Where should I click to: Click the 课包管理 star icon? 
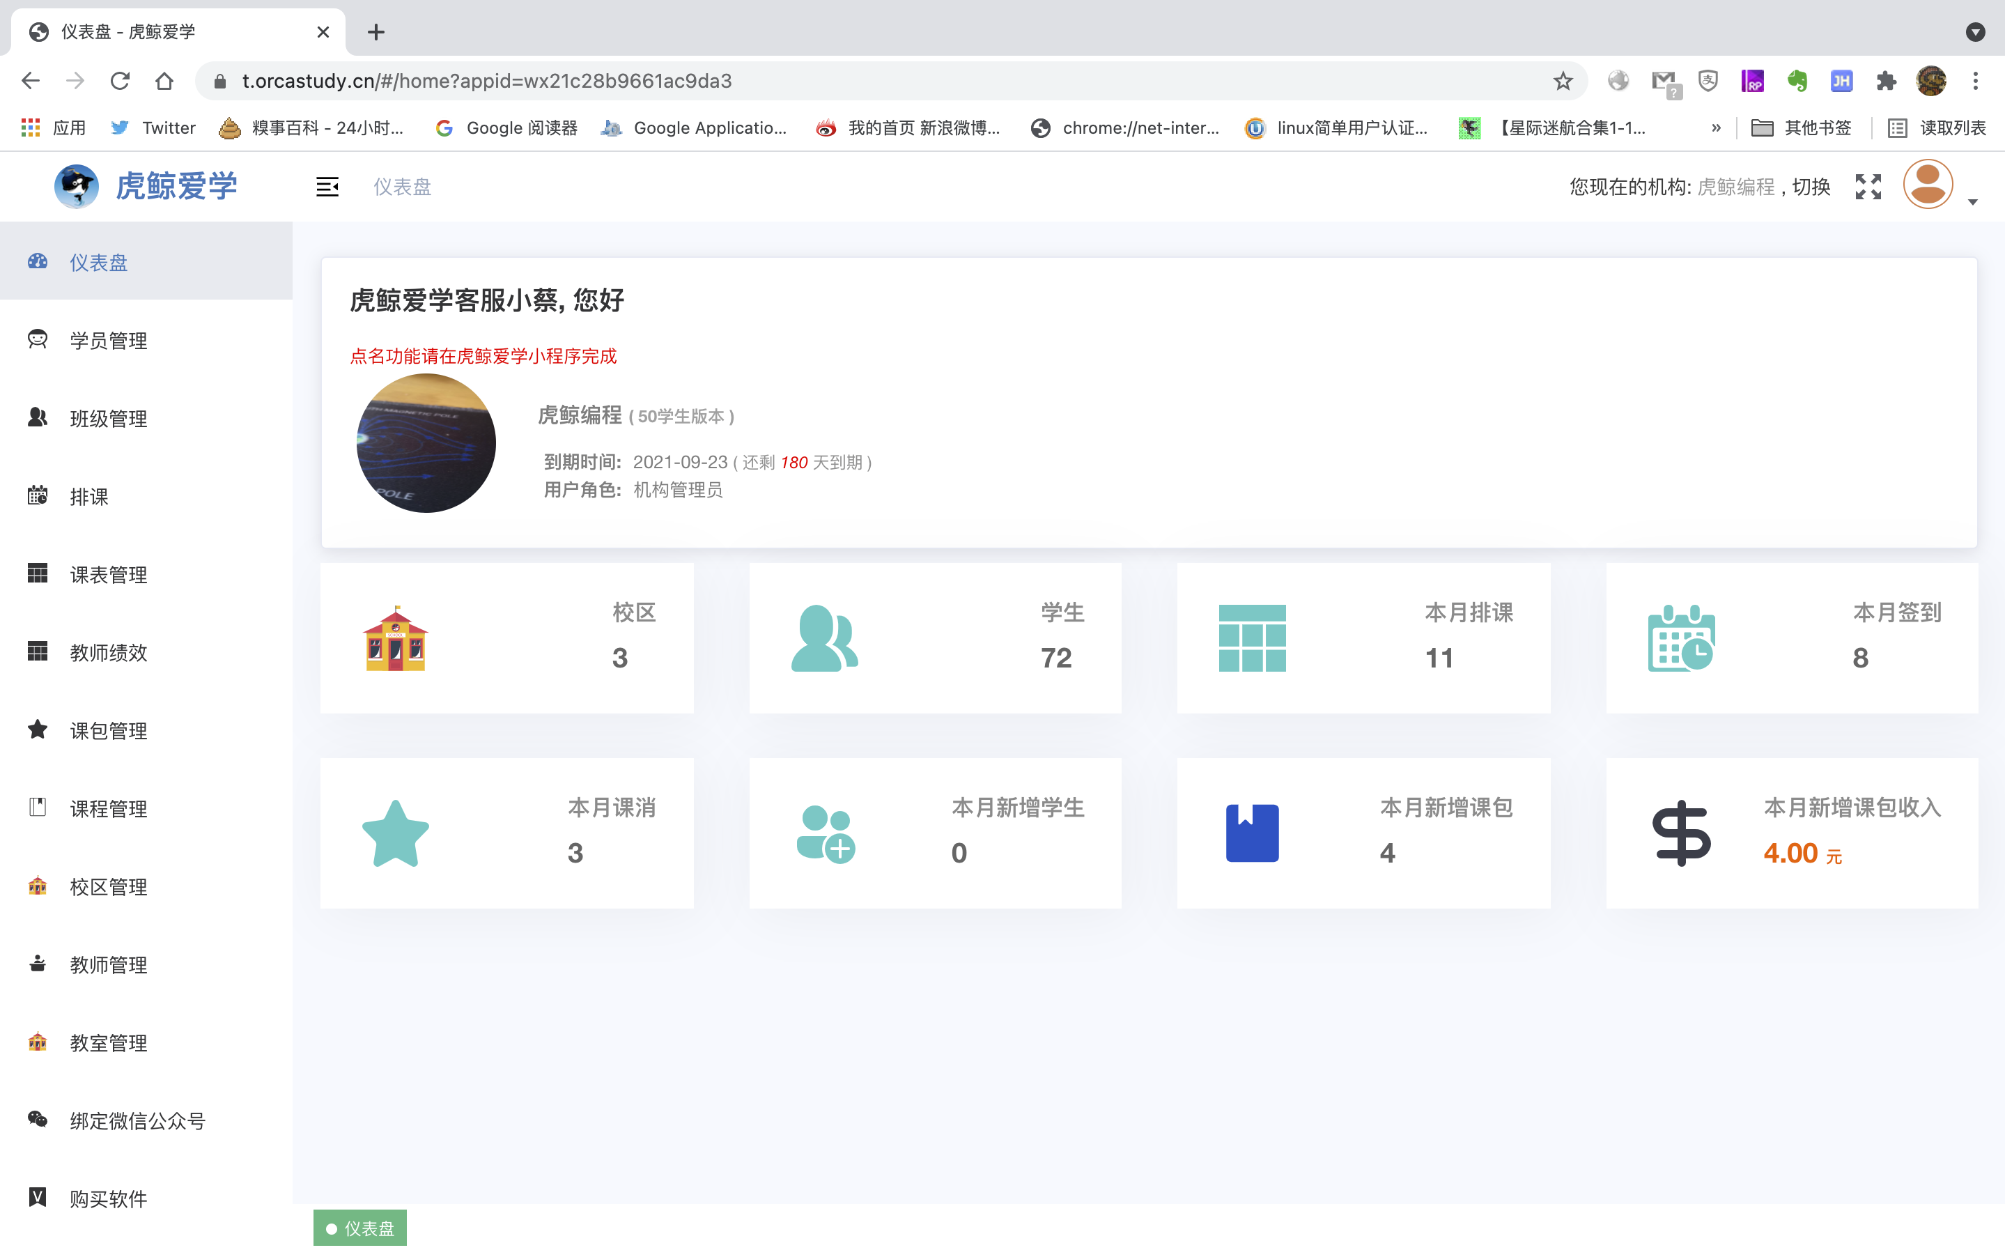[37, 729]
